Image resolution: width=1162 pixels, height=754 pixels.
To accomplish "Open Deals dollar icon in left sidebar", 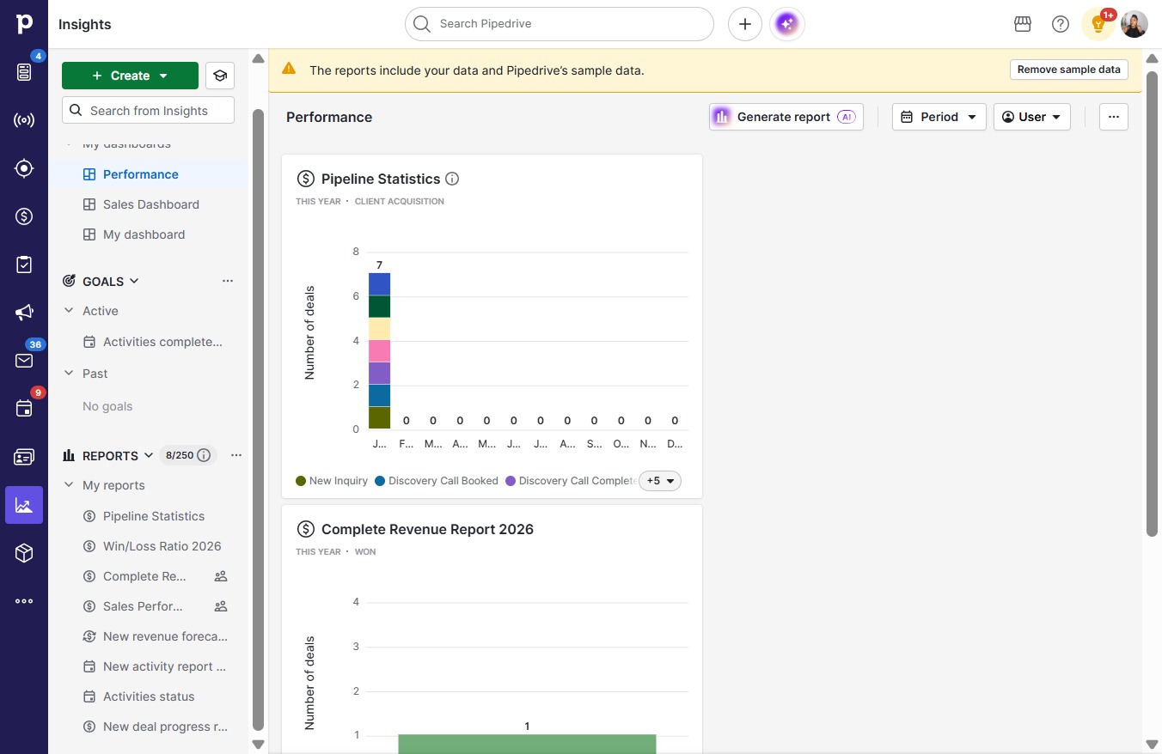I will pos(24,216).
